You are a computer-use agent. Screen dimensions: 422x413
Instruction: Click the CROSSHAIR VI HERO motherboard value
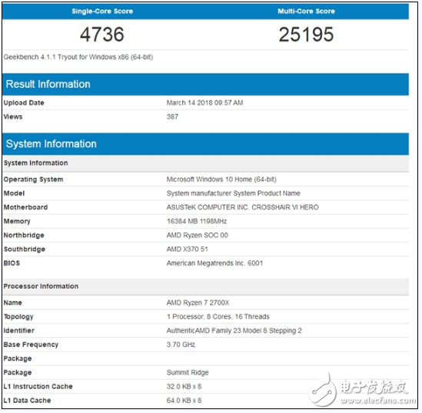pos(242,207)
